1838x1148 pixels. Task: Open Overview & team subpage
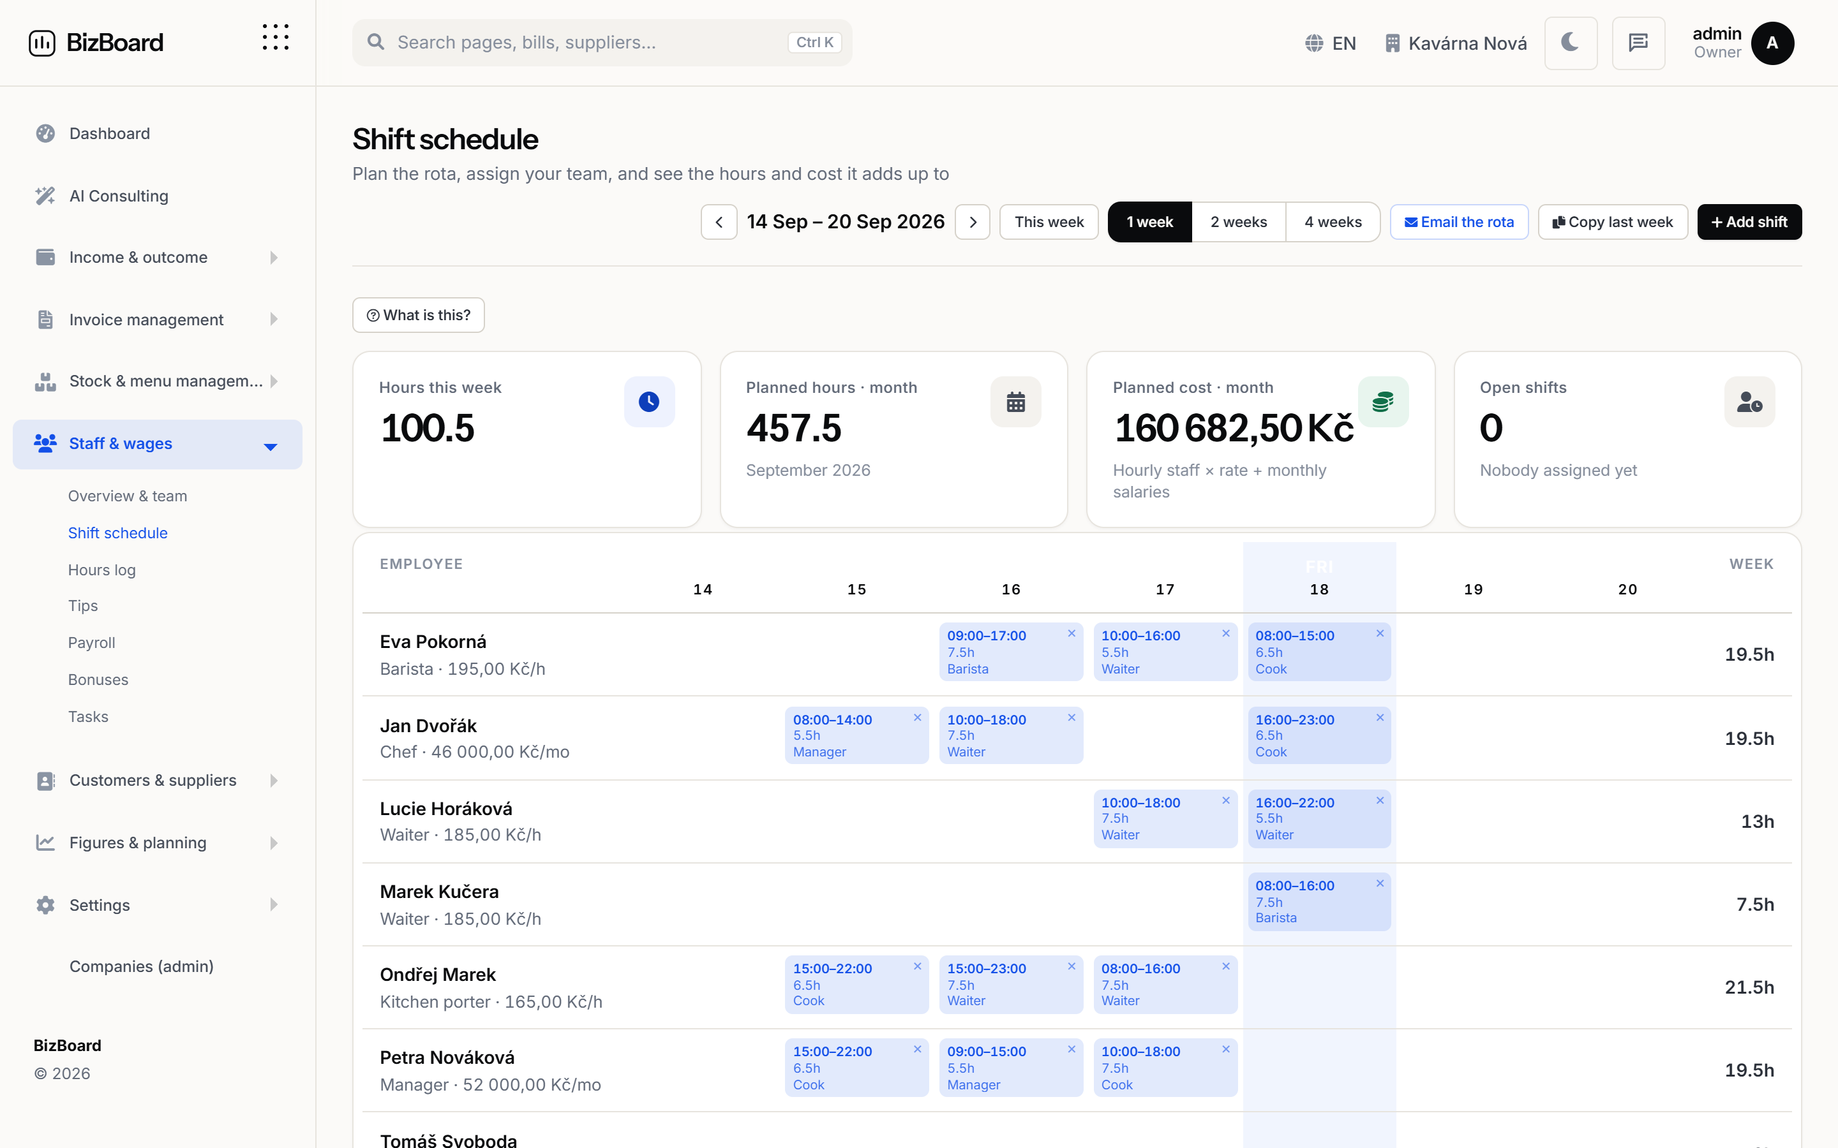coord(128,496)
